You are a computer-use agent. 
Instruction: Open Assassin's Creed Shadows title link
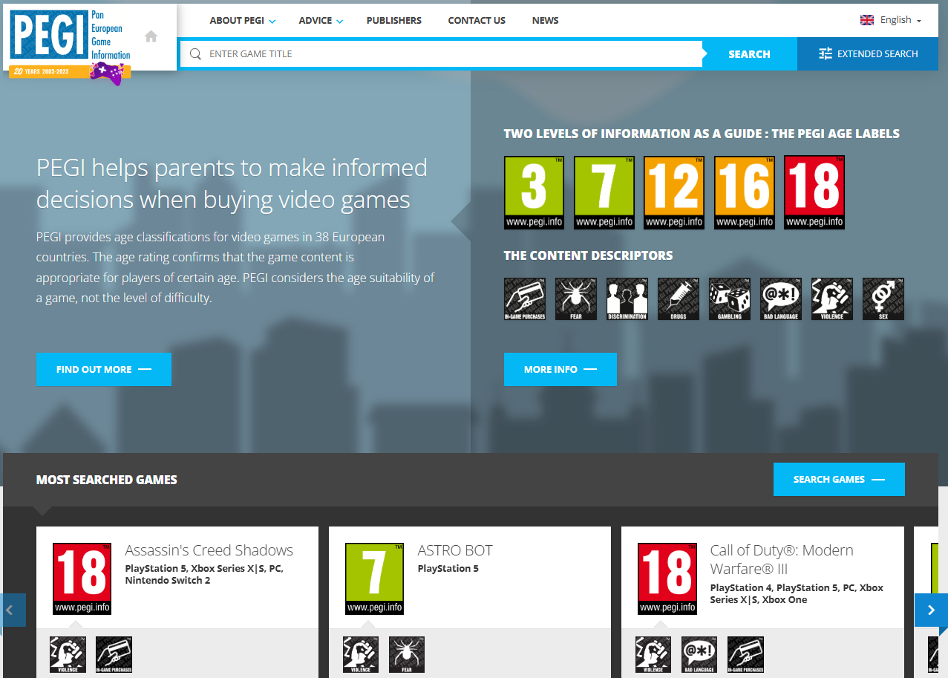[209, 550]
